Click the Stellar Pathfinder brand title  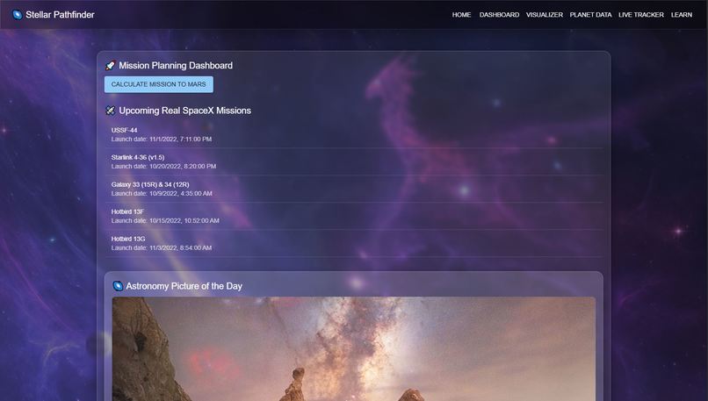click(60, 15)
